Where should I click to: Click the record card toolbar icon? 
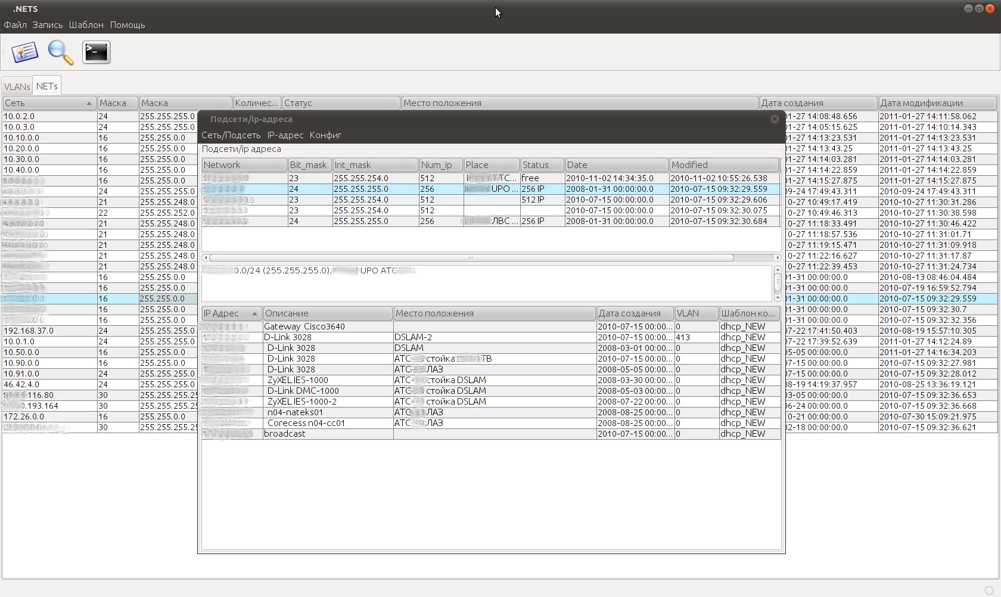(x=24, y=52)
